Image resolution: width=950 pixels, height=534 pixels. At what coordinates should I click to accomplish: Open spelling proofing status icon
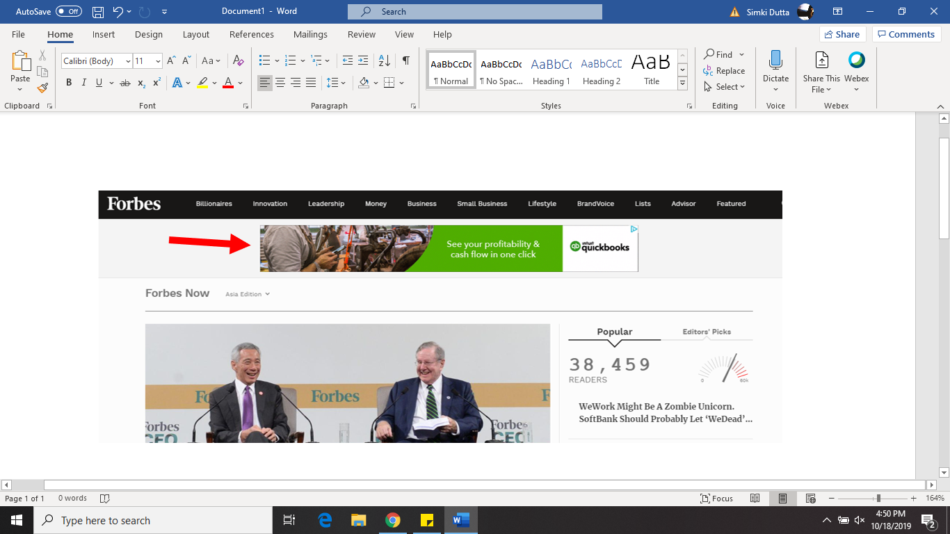point(105,499)
